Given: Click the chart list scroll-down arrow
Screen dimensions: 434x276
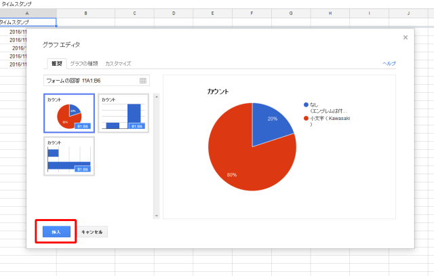Looking at the screenshot, I should coord(157,216).
